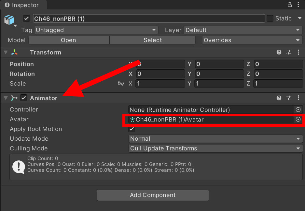Click the Model Open button

point(69,40)
